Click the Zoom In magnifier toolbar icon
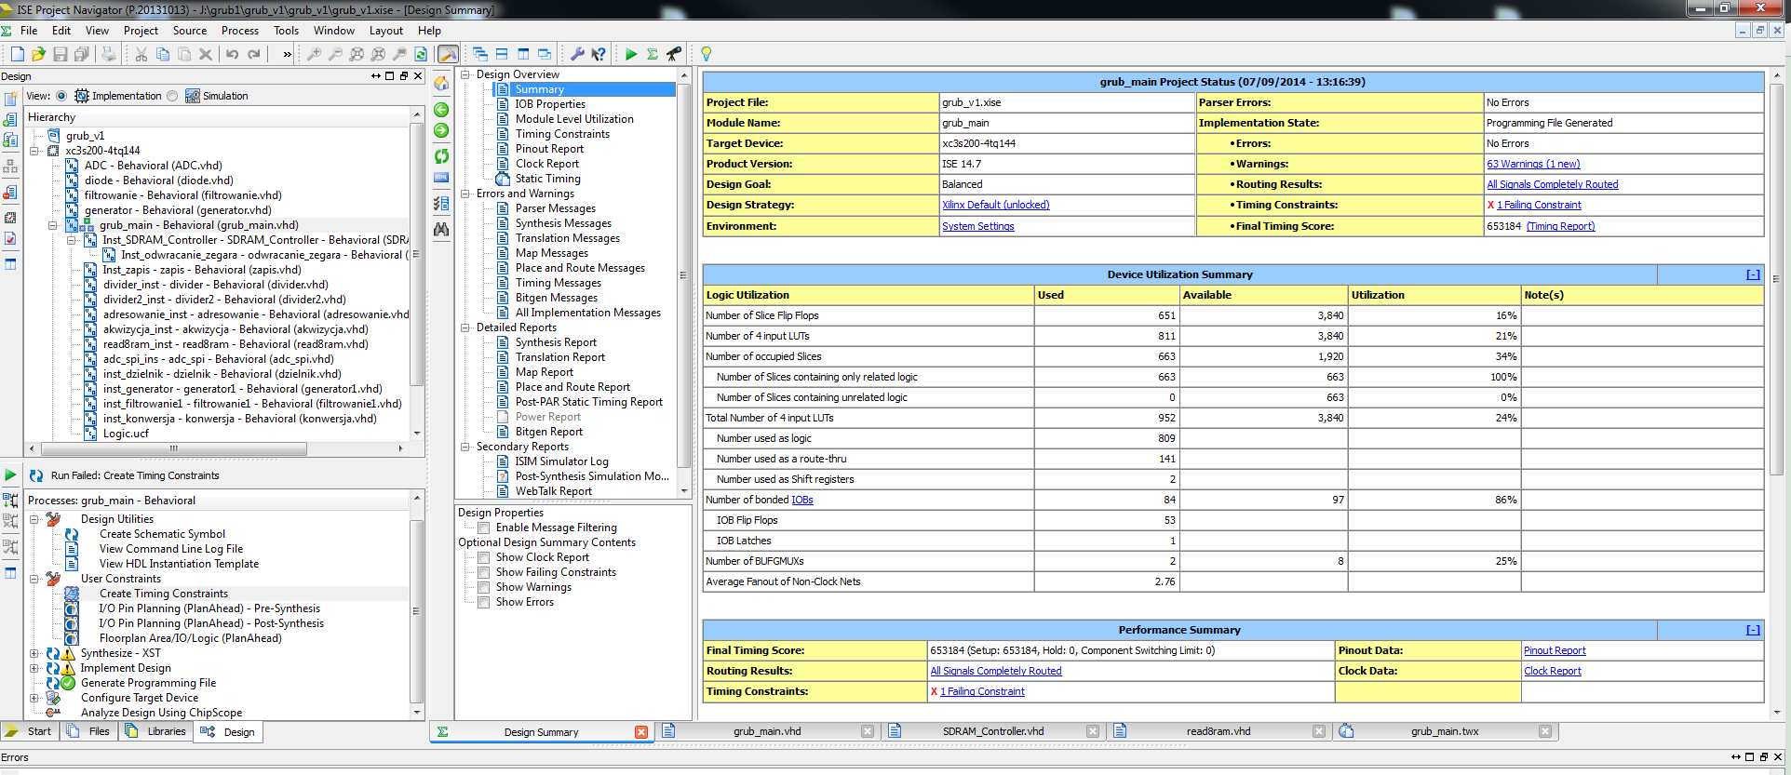The height and width of the screenshot is (775, 1791). pos(314,54)
